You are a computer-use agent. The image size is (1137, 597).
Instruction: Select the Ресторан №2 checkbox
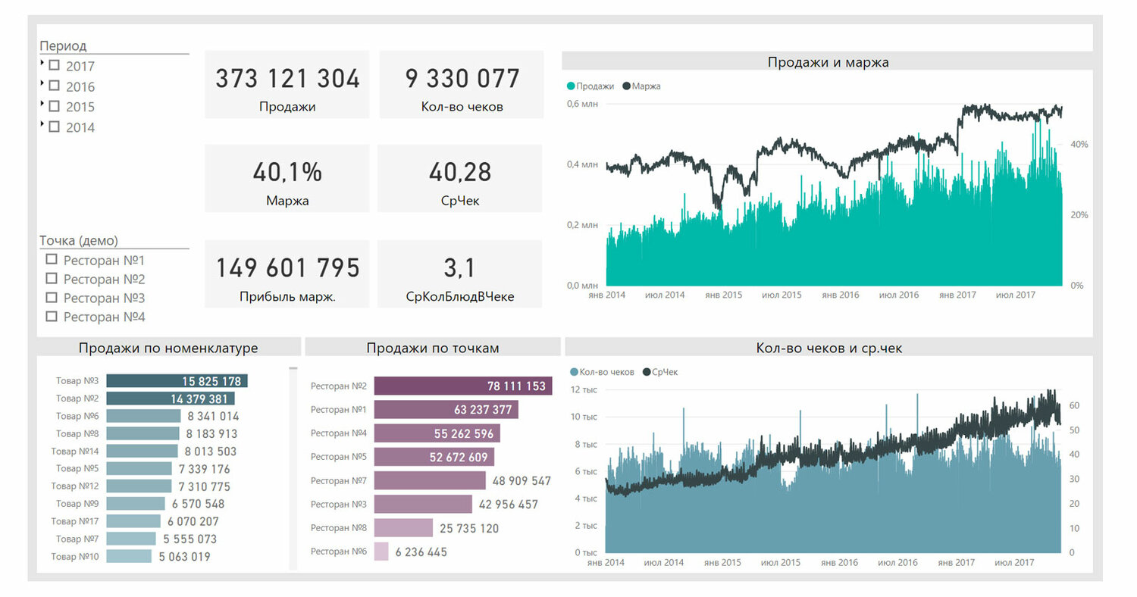[x=52, y=278]
